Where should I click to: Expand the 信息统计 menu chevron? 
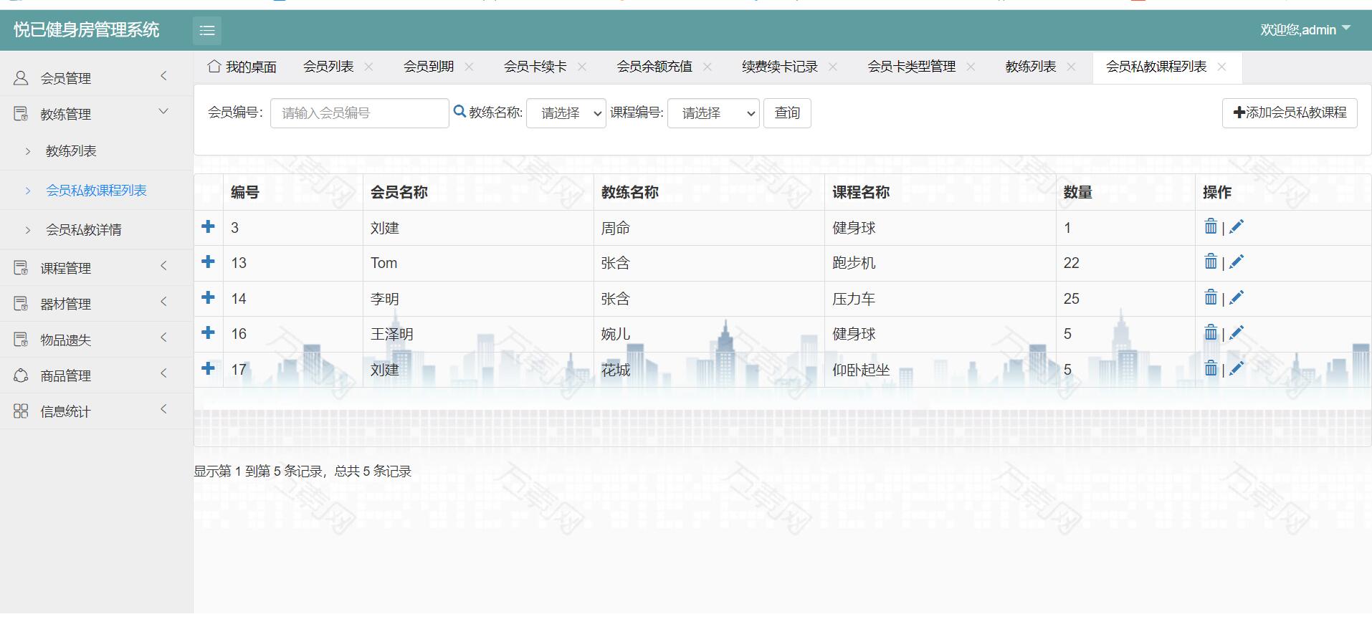[163, 409]
